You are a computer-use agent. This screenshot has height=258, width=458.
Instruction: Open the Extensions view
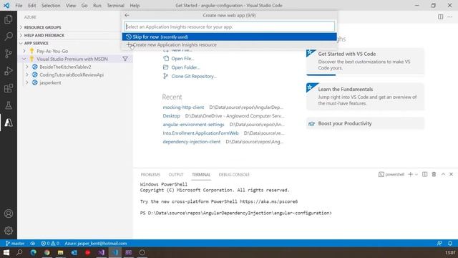9,88
